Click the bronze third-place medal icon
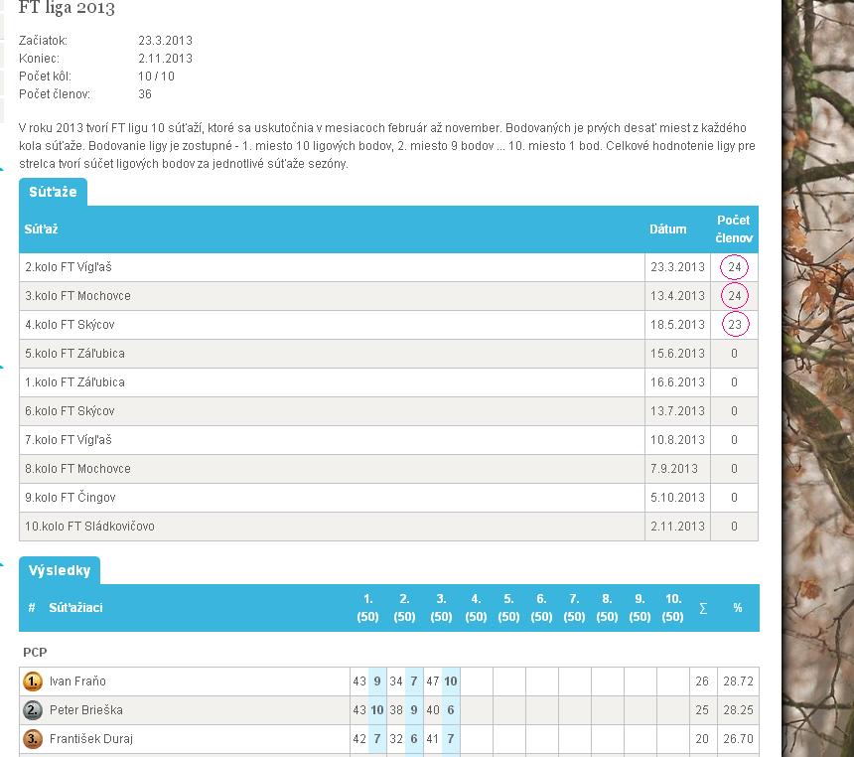 33,739
